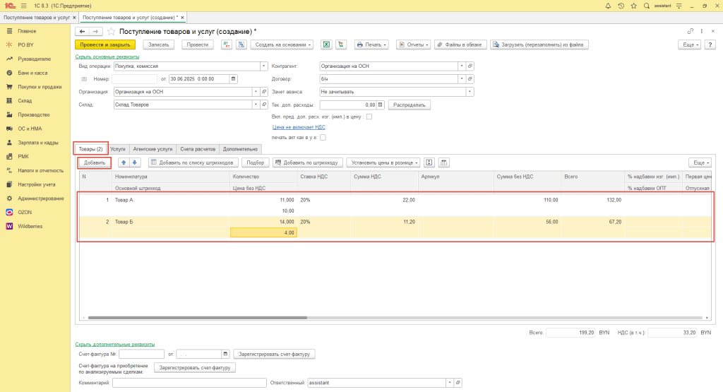Image resolution: width=723 pixels, height=392 pixels.
Task: Expand Зачет аванса dropdown arrow
Action: 470,92
